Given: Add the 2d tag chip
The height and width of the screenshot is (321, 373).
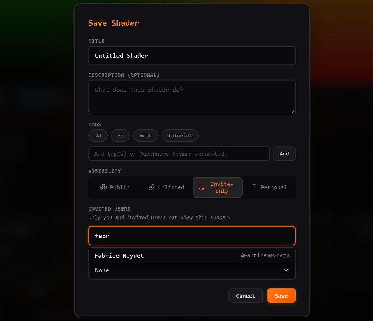Looking at the screenshot, I should point(98,136).
